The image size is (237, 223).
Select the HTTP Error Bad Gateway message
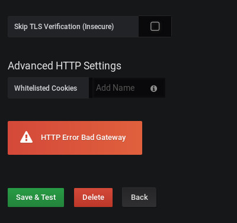(83, 138)
